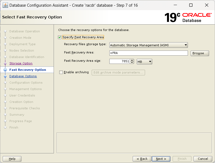Click the Browse button
The height and width of the screenshot is (163, 215).
(200, 53)
